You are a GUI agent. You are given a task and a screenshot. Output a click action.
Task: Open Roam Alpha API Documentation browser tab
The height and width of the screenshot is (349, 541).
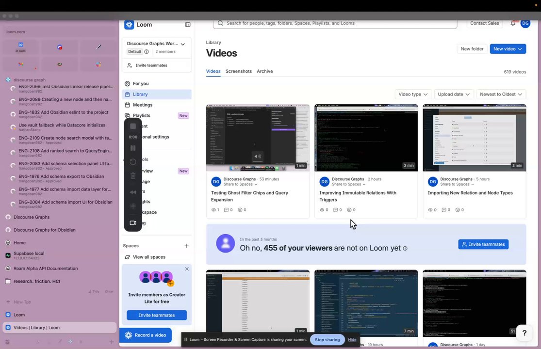click(59, 269)
